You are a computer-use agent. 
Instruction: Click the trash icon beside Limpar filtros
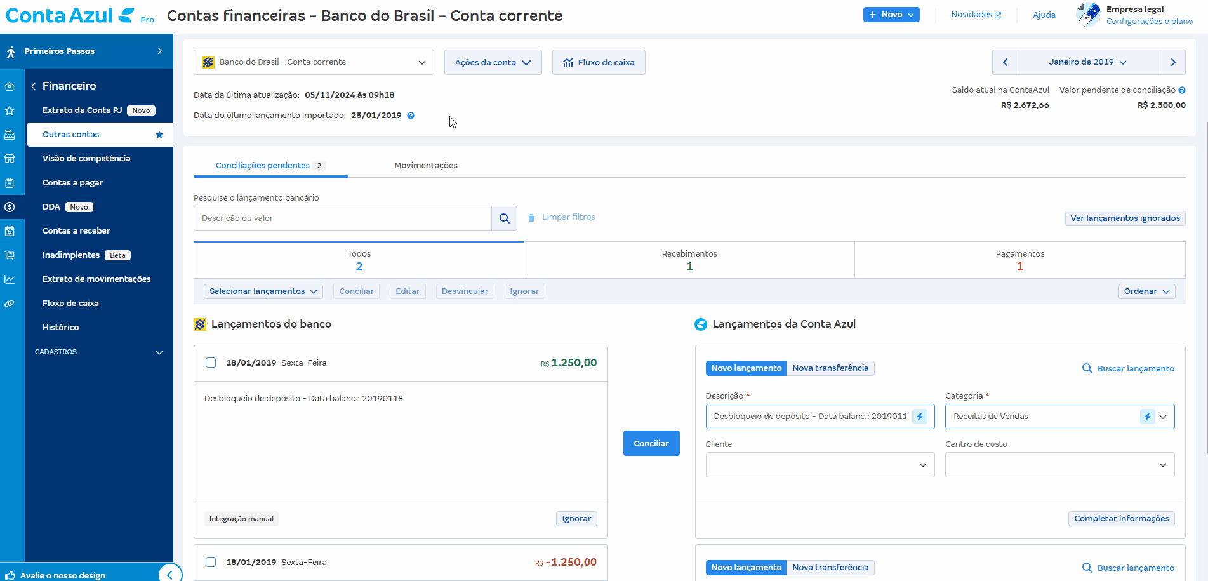531,217
